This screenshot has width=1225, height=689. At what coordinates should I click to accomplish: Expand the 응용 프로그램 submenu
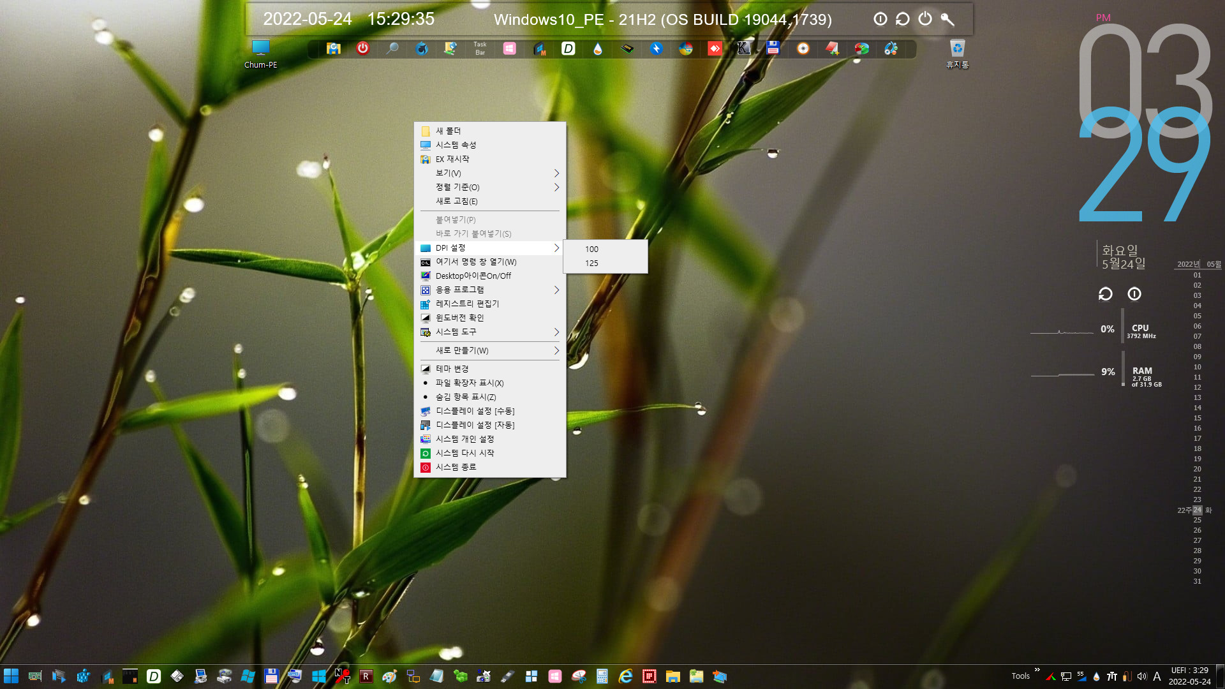point(490,290)
